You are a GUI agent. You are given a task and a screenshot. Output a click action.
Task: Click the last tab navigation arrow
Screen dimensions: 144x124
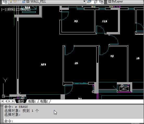[13, 101]
